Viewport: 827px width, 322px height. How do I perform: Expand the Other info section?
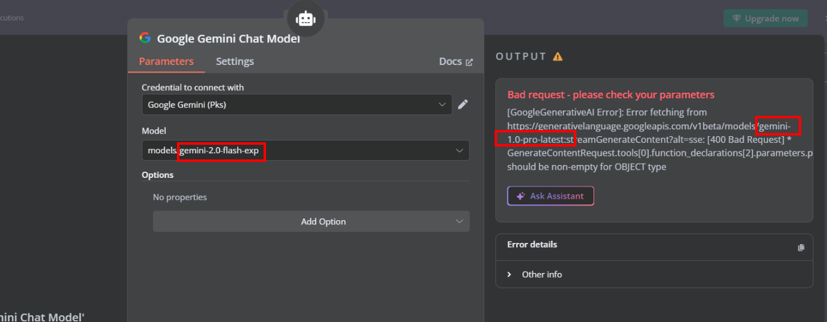[535, 274]
